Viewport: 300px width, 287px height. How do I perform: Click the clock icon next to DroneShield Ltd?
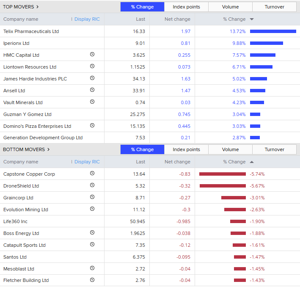tap(92, 185)
